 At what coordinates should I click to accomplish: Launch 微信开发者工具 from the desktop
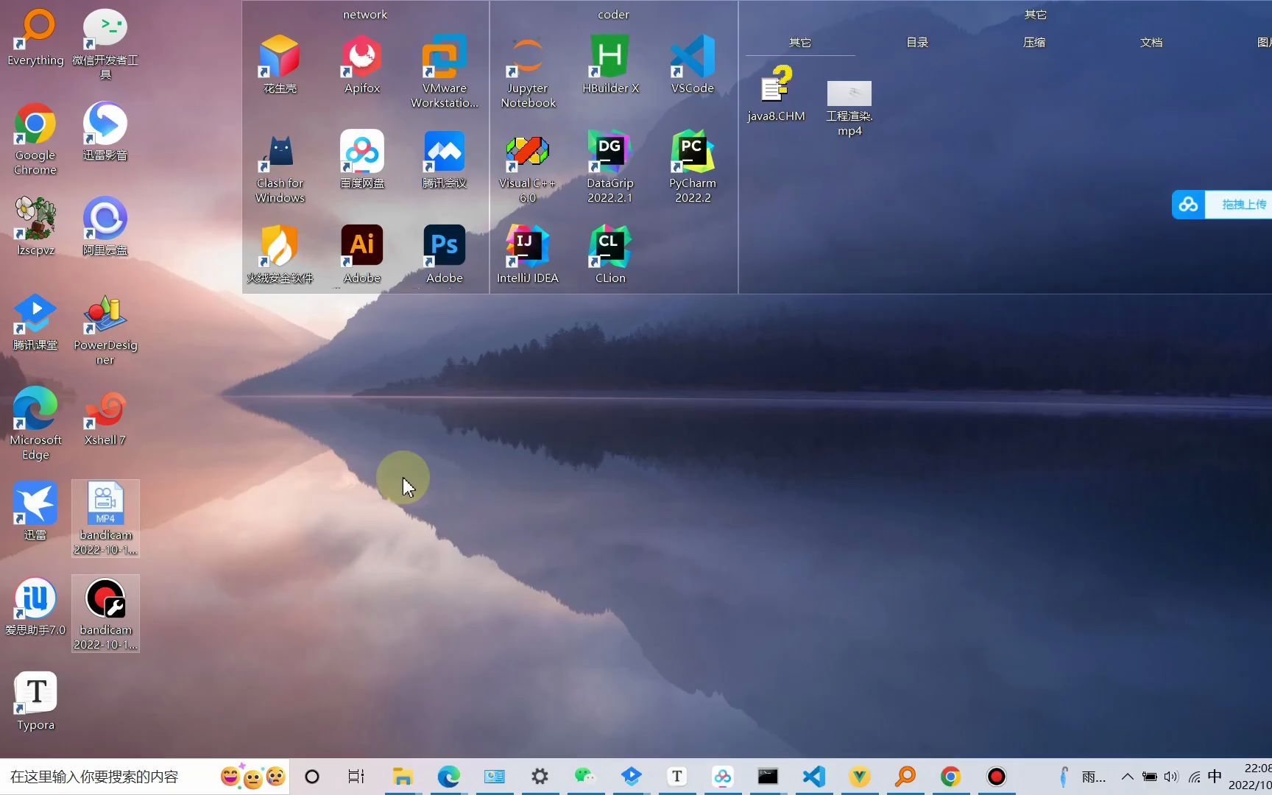point(105,44)
